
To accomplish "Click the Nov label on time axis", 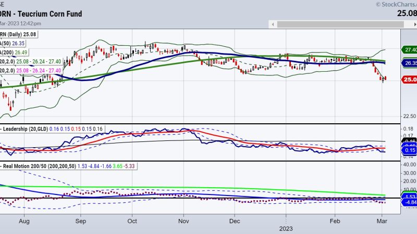I will pyautogui.click(x=183, y=220).
